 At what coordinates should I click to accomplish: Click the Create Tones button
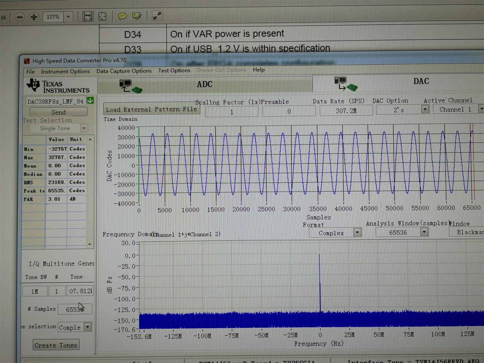pyautogui.click(x=56, y=345)
